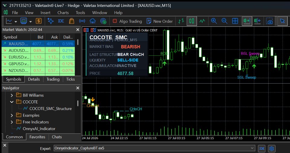Open the IDE MetaEditor button
The width and height of the screenshot is (290, 153).
pos(61,21)
